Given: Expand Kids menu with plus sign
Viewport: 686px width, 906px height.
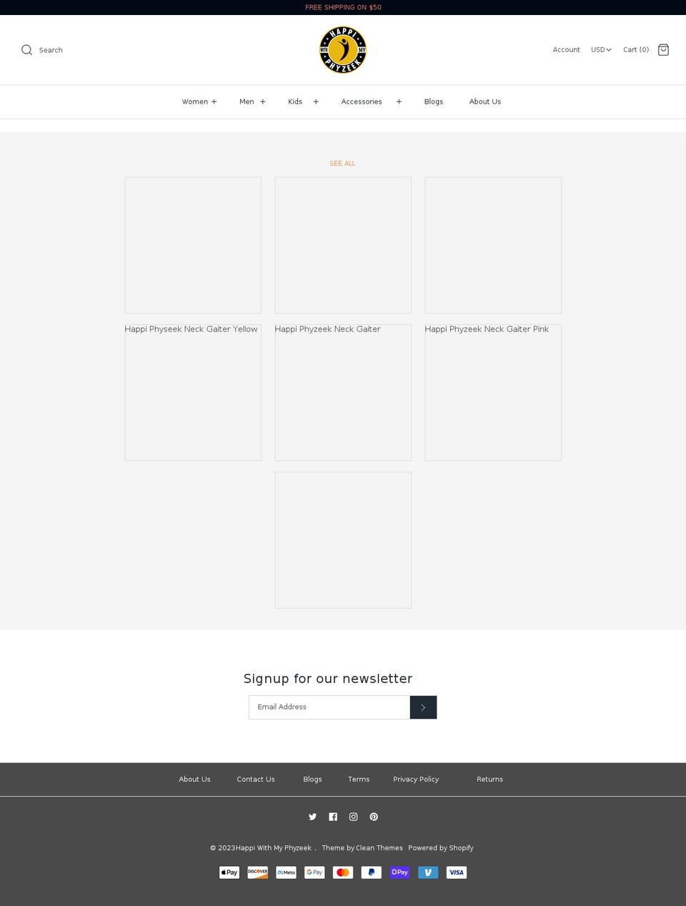Looking at the screenshot, I should tap(316, 101).
